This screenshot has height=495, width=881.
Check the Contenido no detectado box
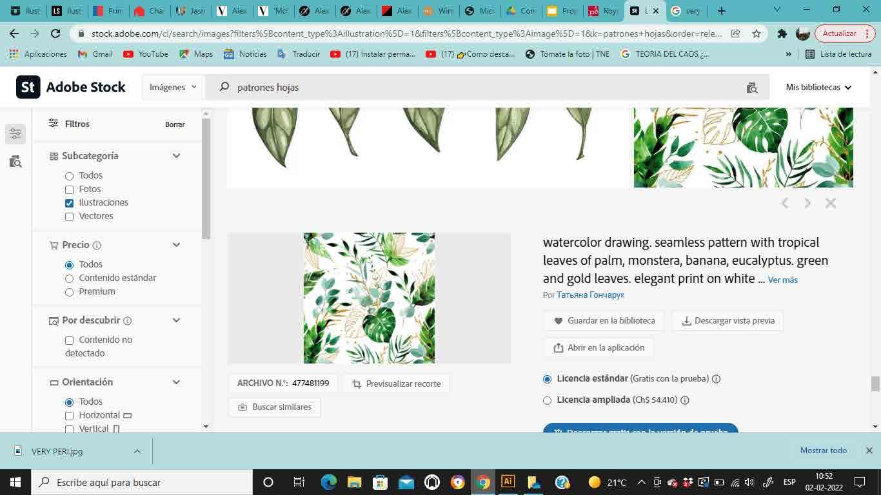click(x=69, y=340)
